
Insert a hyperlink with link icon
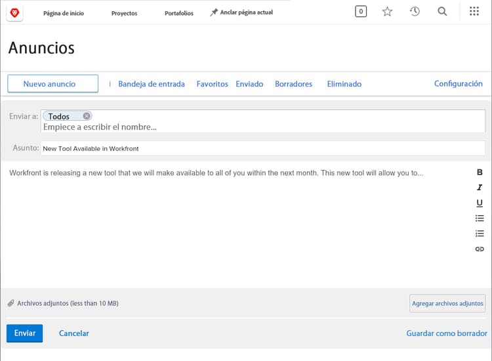coord(480,249)
